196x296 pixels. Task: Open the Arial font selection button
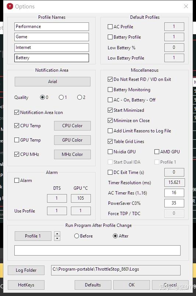coord(53,82)
